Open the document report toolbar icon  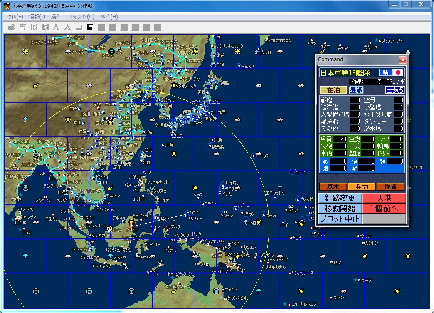(90, 27)
